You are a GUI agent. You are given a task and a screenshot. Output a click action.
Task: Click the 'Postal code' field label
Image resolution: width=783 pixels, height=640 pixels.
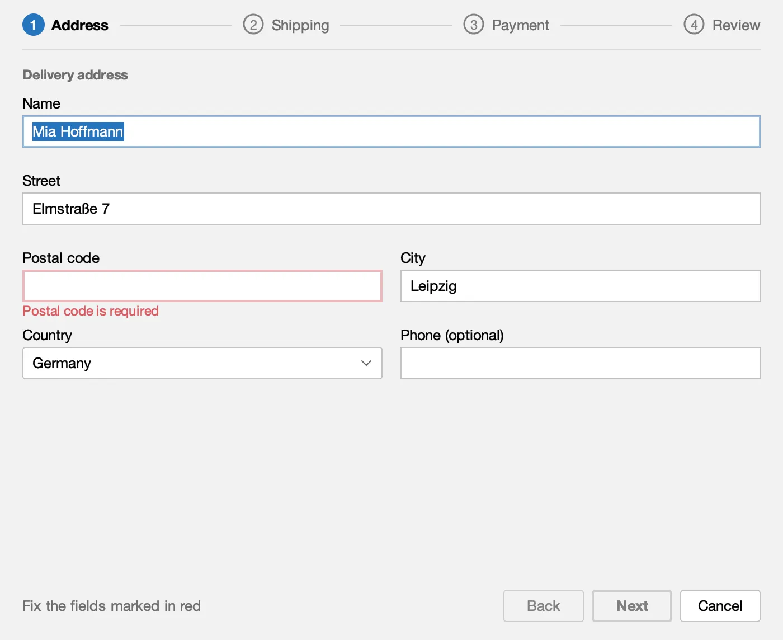(61, 258)
